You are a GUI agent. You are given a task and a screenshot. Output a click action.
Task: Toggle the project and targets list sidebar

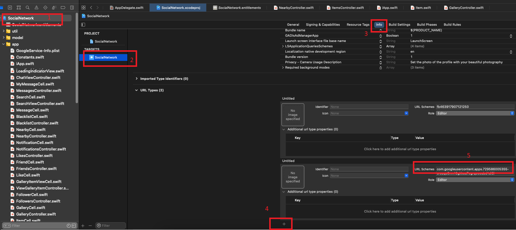pyautogui.click(x=83, y=25)
